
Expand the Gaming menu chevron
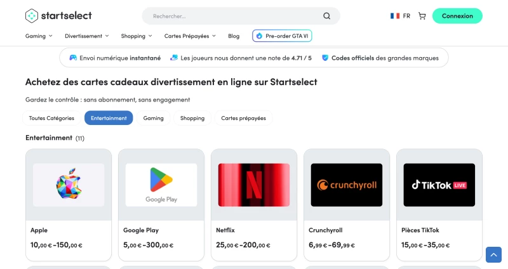click(x=51, y=36)
